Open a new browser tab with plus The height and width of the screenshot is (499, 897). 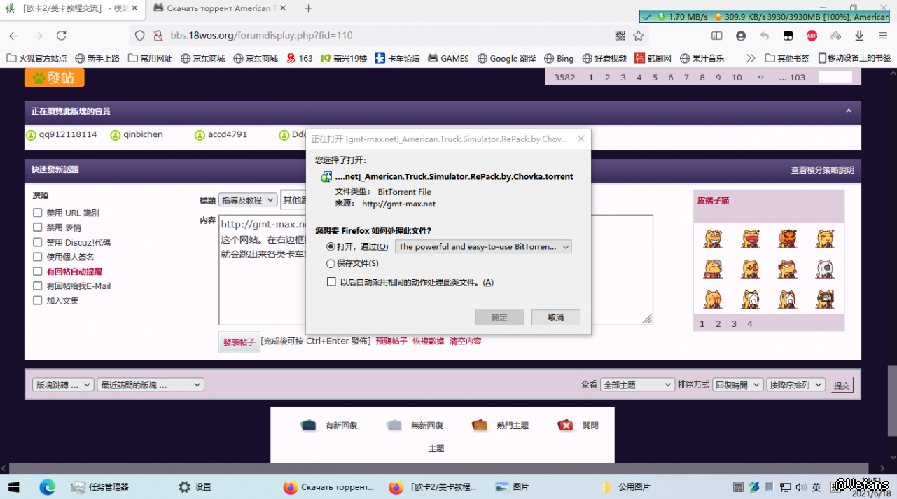pos(308,8)
